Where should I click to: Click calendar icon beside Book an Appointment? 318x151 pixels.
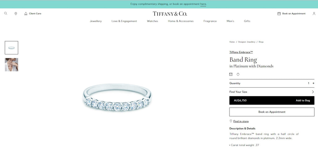tap(279, 14)
